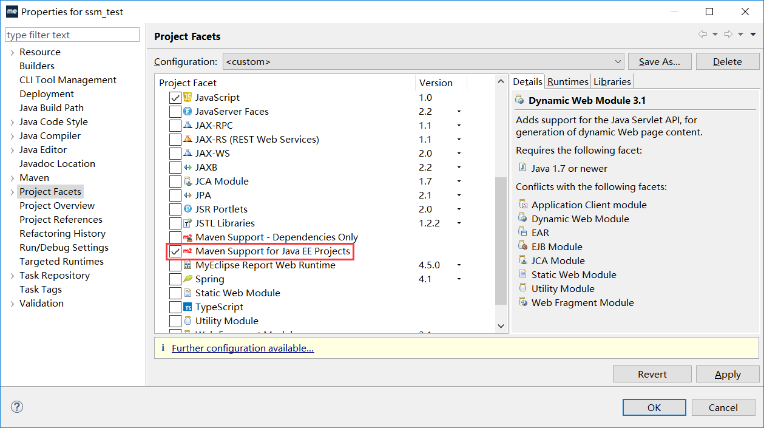Viewport: 764px width, 428px height.
Task: Enable the Spring facet checkbox
Action: (x=175, y=279)
